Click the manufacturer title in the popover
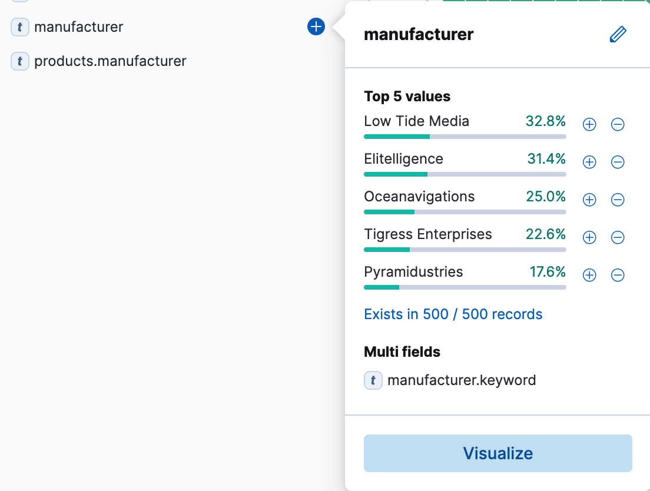The height and width of the screenshot is (491, 650). pos(419,34)
